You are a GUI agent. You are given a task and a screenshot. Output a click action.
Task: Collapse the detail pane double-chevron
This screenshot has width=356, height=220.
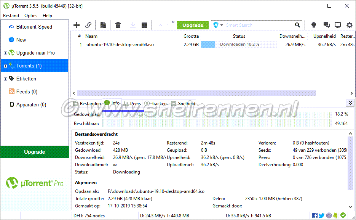point(350,103)
